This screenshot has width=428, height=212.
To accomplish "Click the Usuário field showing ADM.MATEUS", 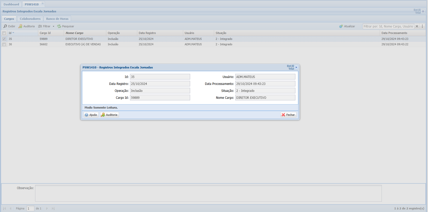I will (x=265, y=77).
